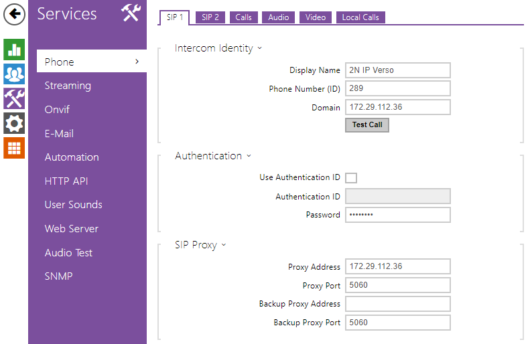
Task: Open the Local Calls tab
Action: [x=360, y=17]
